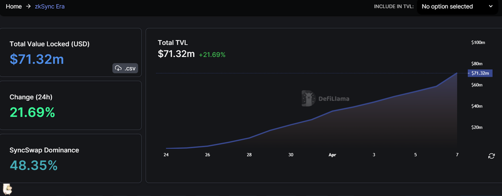Click the 30 date label on chart axis
502x196 pixels.
pyautogui.click(x=291, y=155)
